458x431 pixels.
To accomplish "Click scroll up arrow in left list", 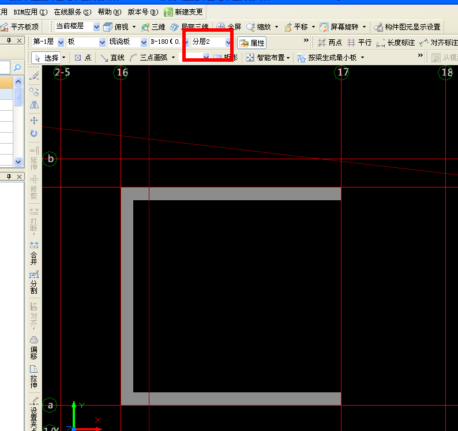I will pos(18,81).
